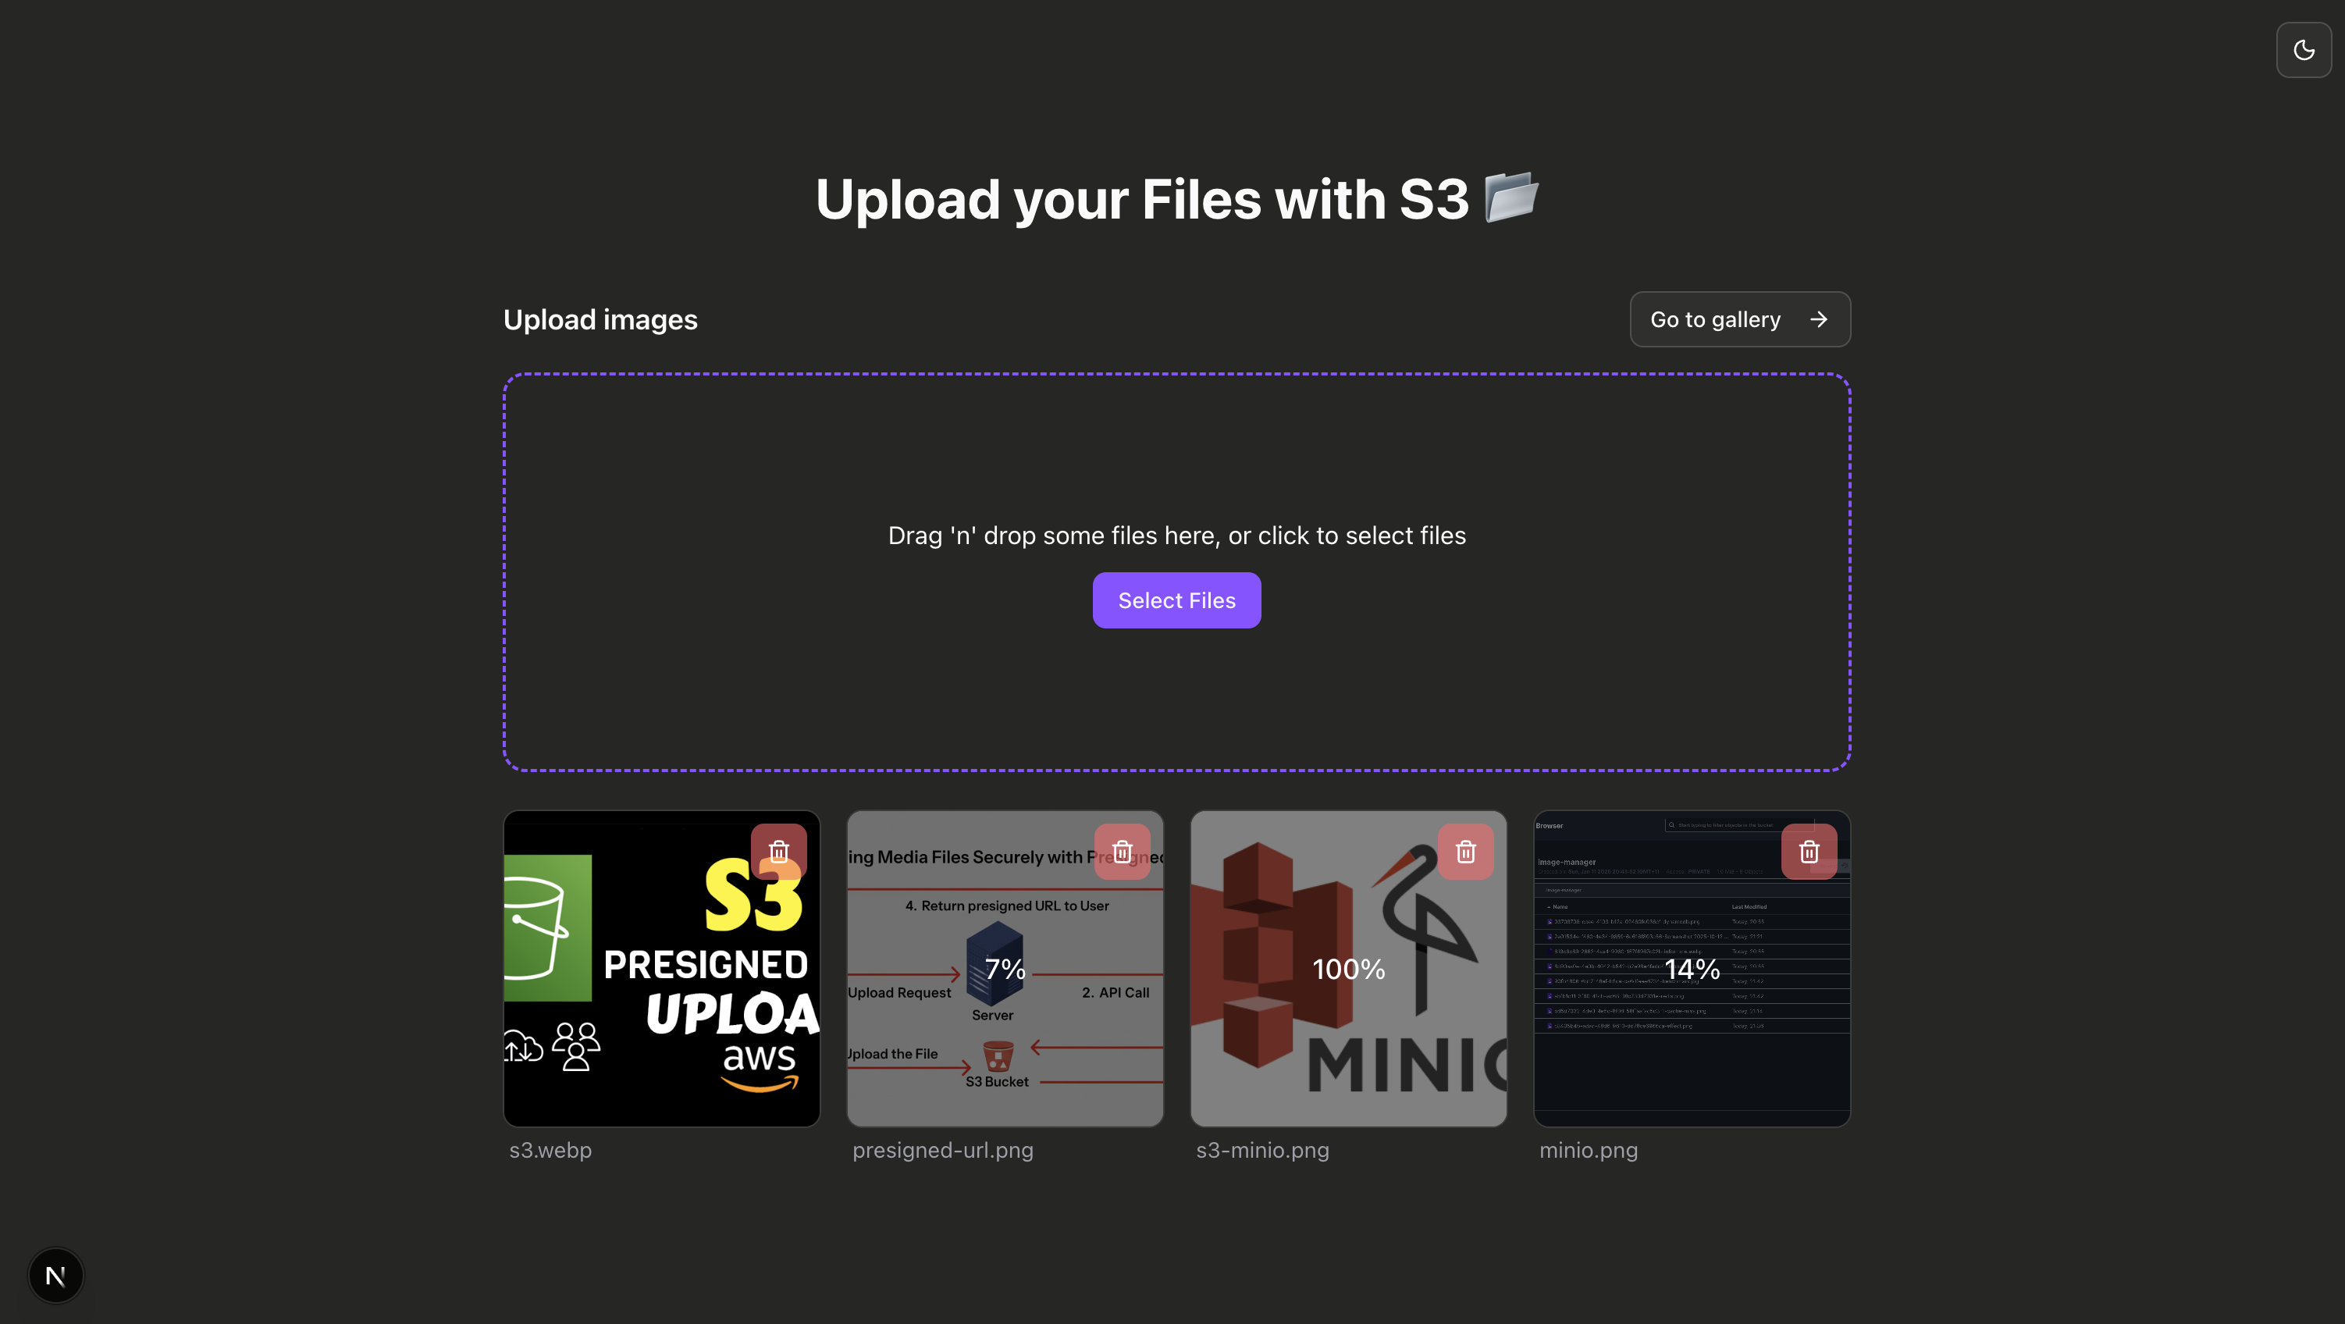Image resolution: width=2345 pixels, height=1324 pixels.
Task: Click the 100% upload progress indicator
Action: coord(1348,969)
